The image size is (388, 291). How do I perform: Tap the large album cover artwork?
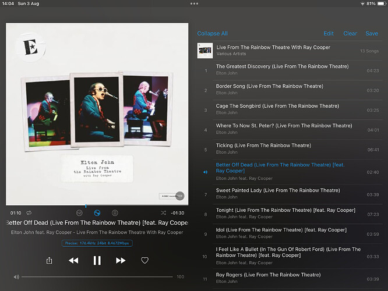97,114
